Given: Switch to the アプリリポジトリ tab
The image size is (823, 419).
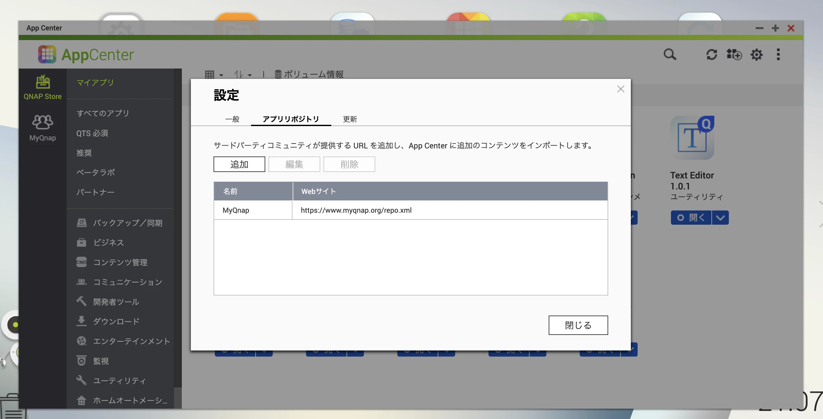Looking at the screenshot, I should point(291,119).
